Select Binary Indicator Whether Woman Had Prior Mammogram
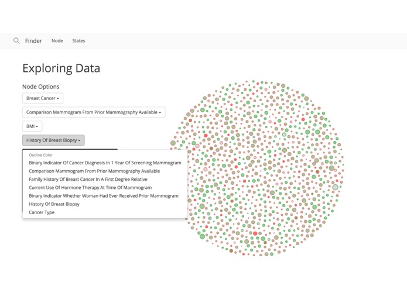Screen dimensions: 407x289 click(x=105, y=196)
